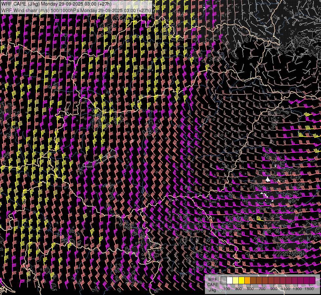Select the pale yellow CAPE legend swatch
Viewport: 321px width, 295px height.
click(x=235, y=281)
